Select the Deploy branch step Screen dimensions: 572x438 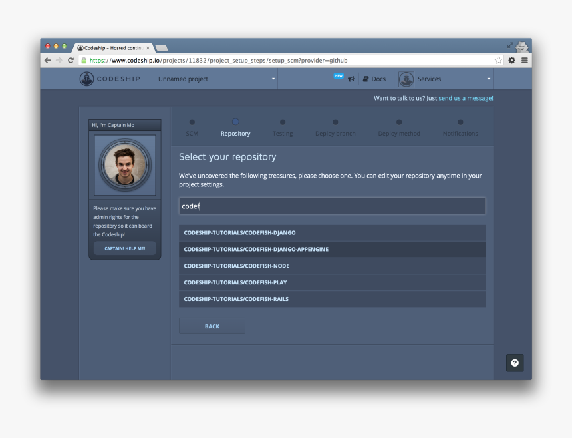[335, 128]
